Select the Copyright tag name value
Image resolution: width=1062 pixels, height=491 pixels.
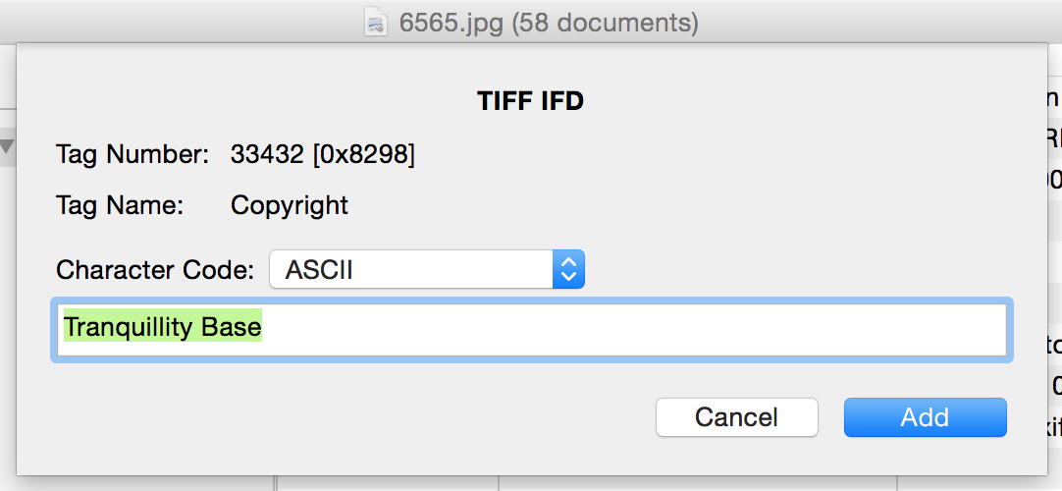point(290,206)
